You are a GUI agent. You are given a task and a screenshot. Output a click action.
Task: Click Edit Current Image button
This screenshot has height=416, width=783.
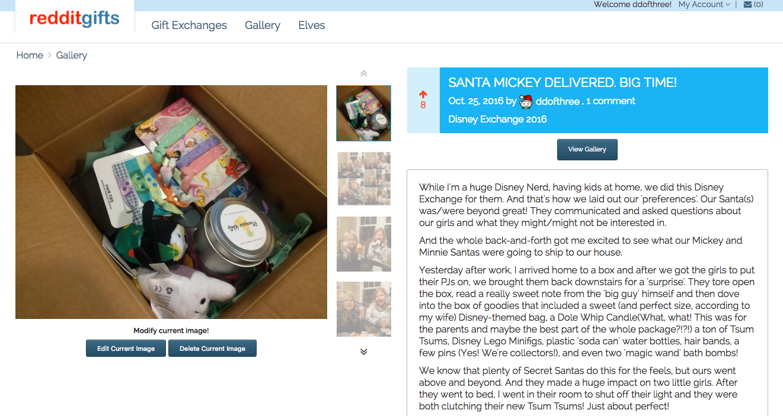[x=126, y=349]
